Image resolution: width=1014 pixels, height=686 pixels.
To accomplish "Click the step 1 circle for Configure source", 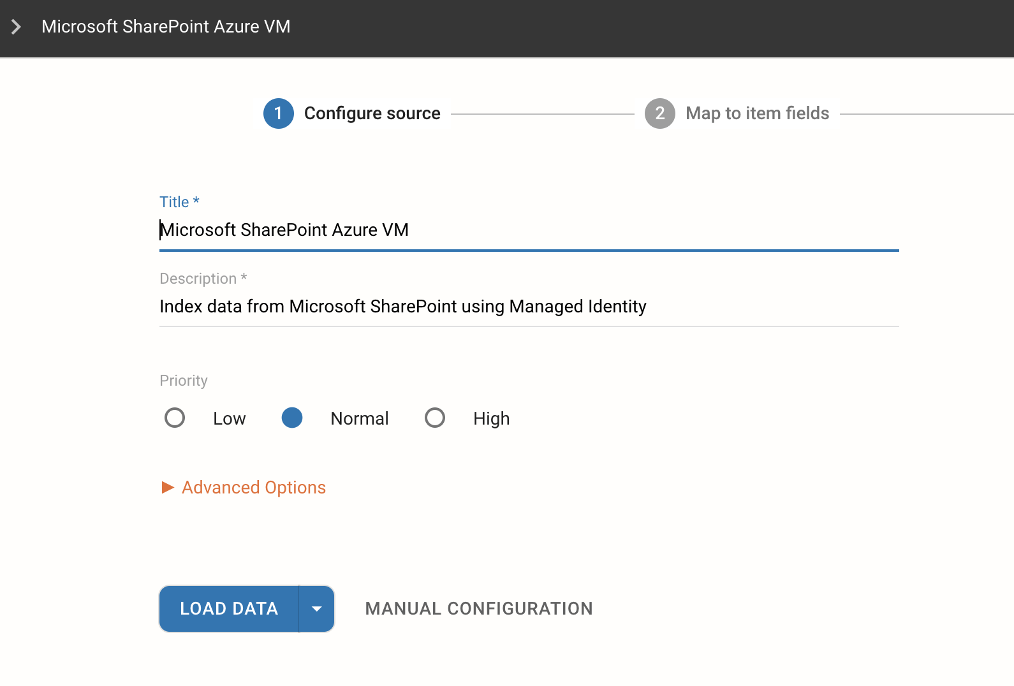I will (x=279, y=113).
